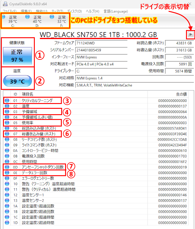Click rotation rate value ---- (SSD)
Screen dimensions: 195x229
tap(179, 57)
